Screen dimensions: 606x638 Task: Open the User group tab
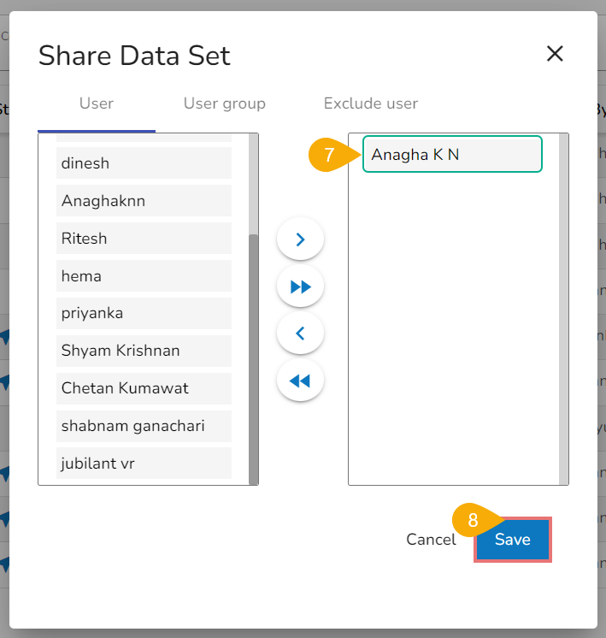[x=225, y=103]
